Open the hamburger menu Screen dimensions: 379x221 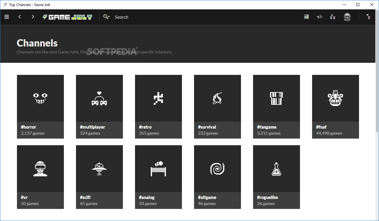(x=7, y=17)
